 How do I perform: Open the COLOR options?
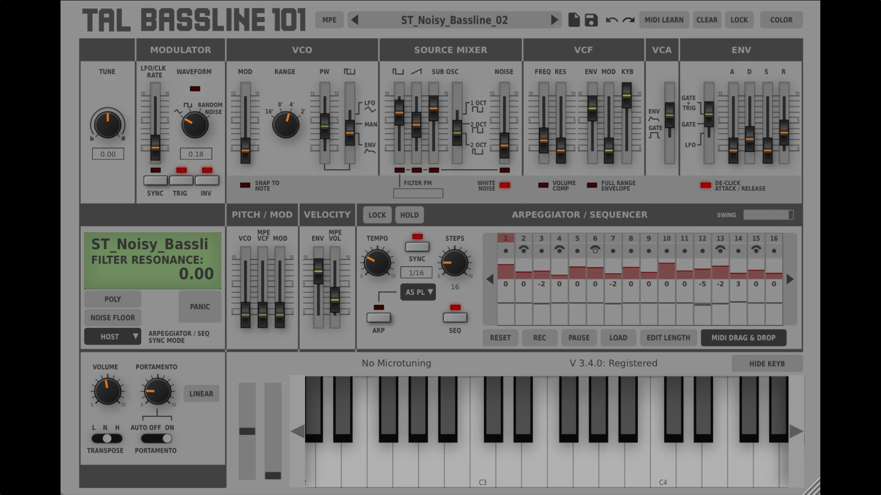point(781,20)
